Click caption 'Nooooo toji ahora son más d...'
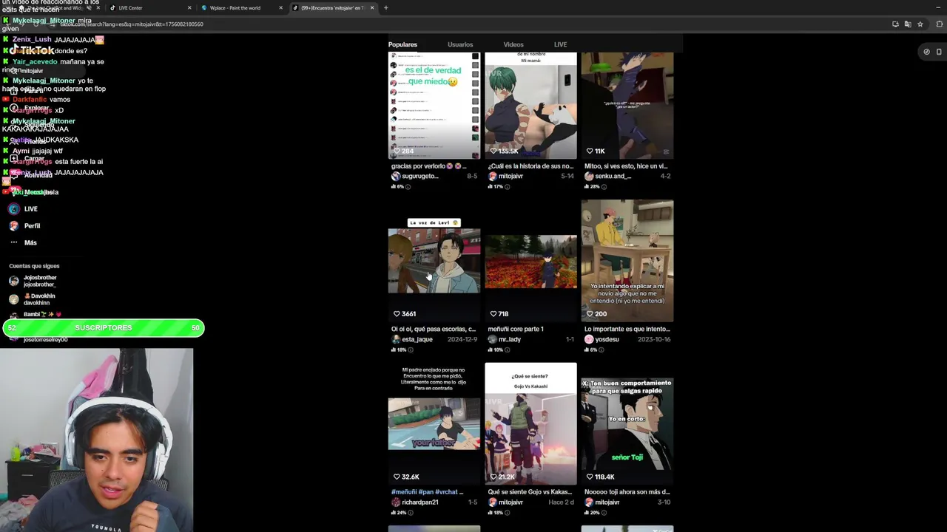 click(x=627, y=492)
